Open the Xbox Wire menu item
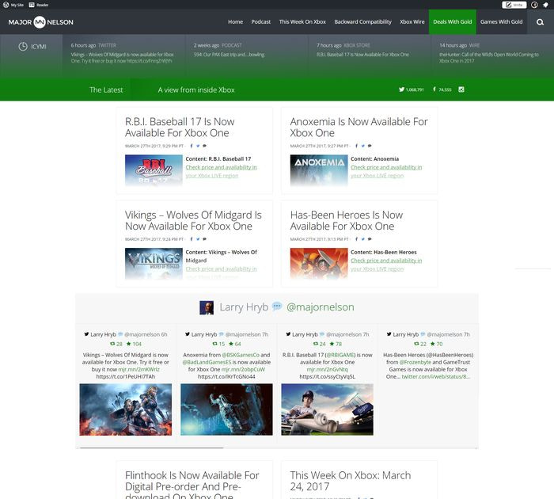 [412, 22]
